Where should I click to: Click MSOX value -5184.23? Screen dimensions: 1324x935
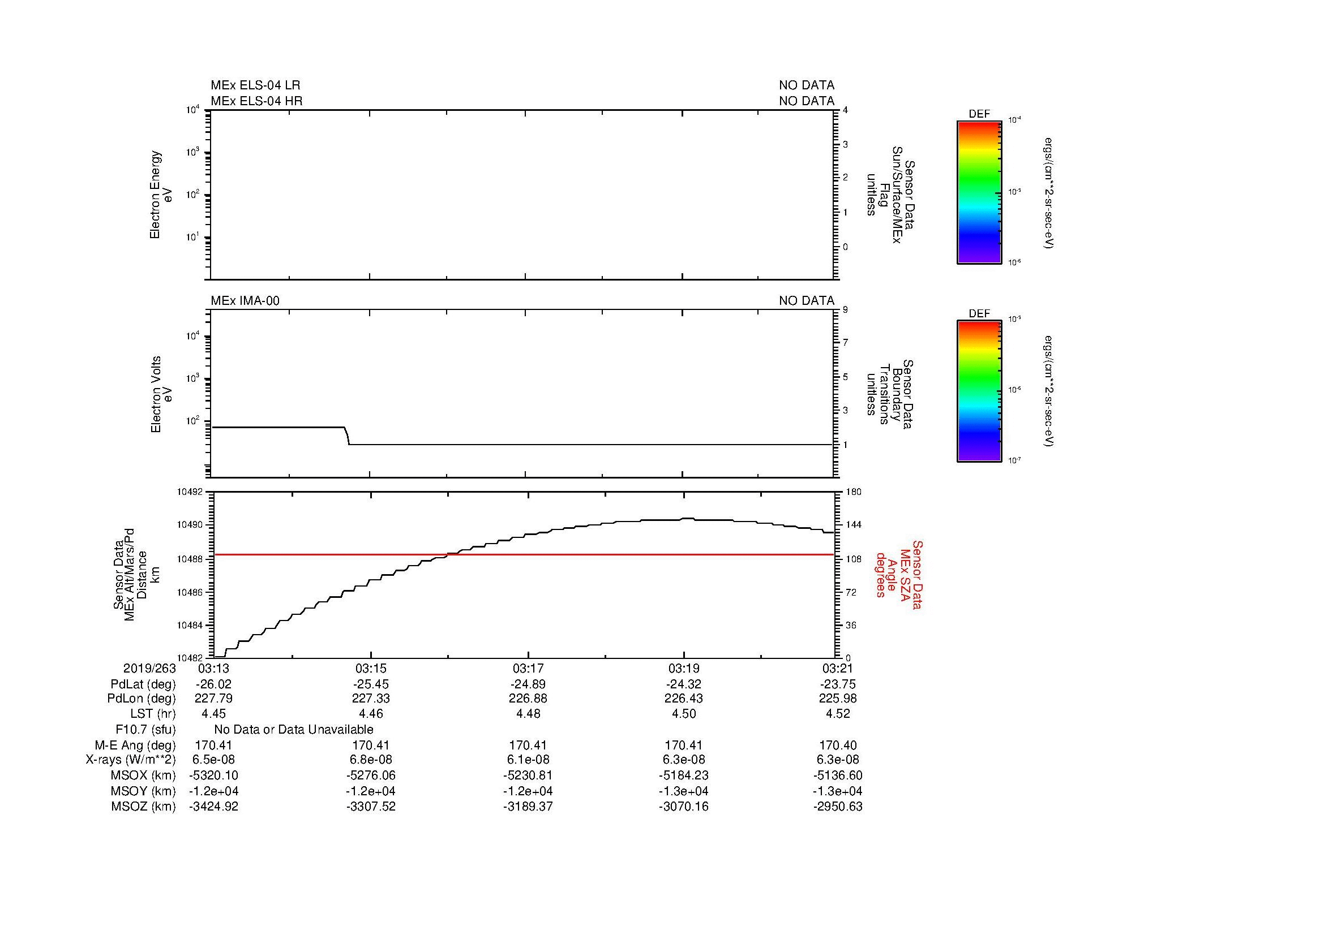(x=684, y=775)
